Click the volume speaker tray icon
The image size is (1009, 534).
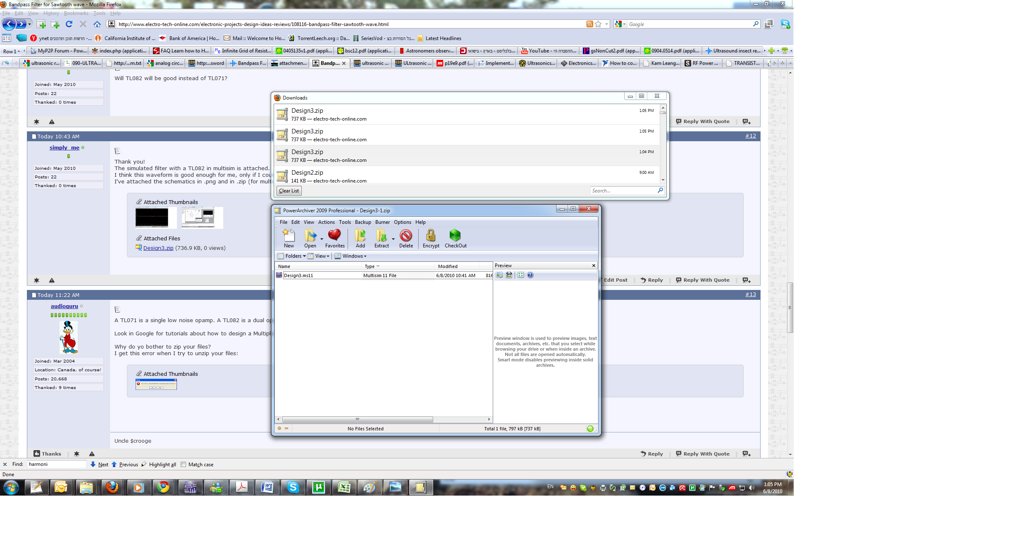[751, 488]
